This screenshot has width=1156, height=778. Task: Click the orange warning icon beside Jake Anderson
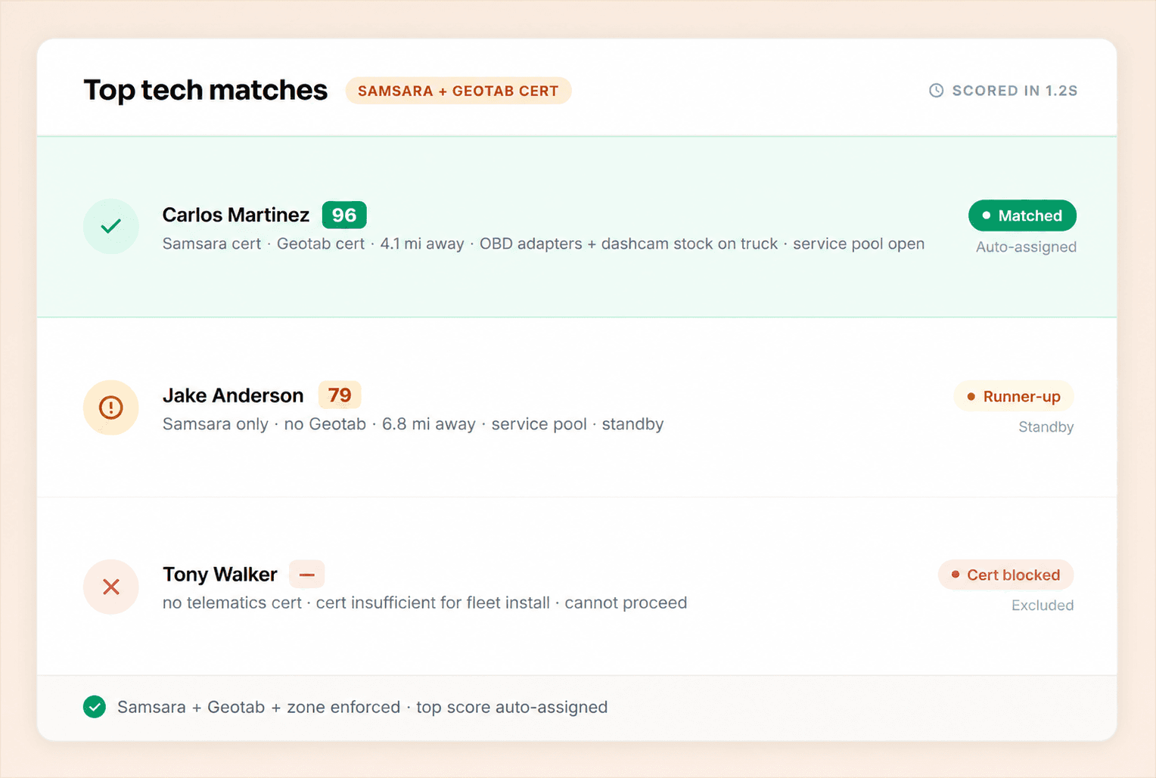point(111,408)
